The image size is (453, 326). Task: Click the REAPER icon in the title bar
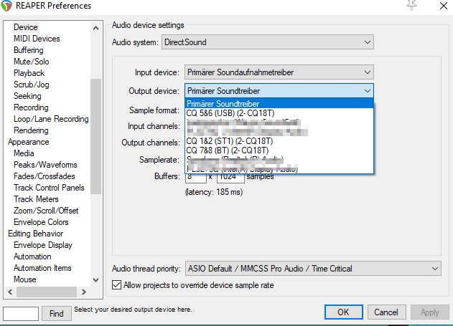coord(8,6)
